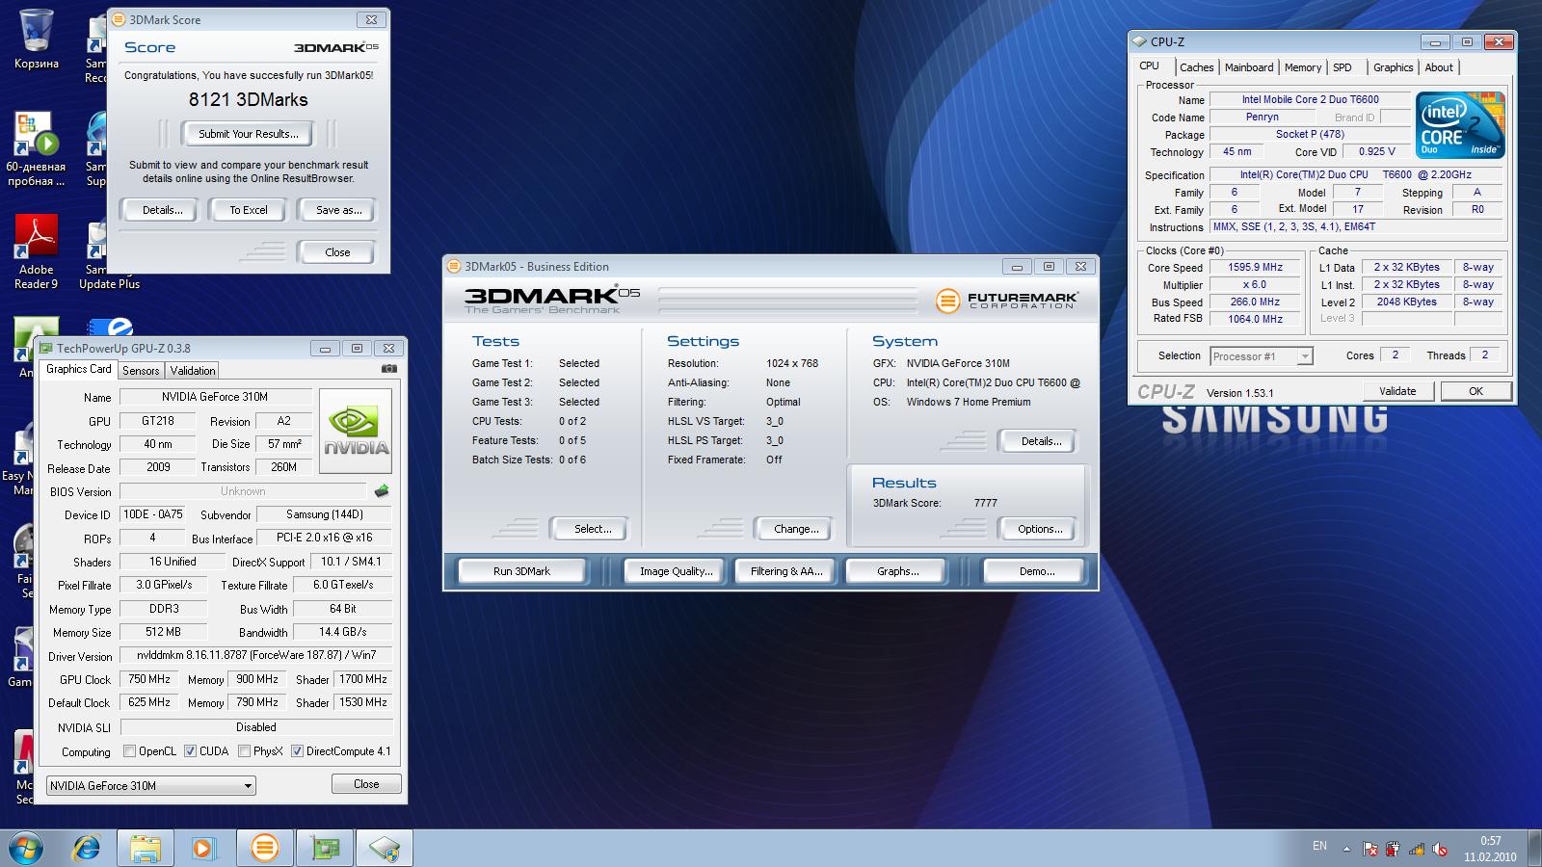Click the Show Desktop strip on taskbar
1542x867 pixels.
click(1535, 848)
